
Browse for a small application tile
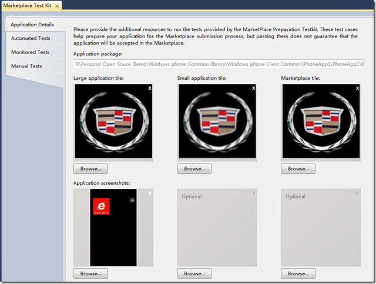coord(194,169)
